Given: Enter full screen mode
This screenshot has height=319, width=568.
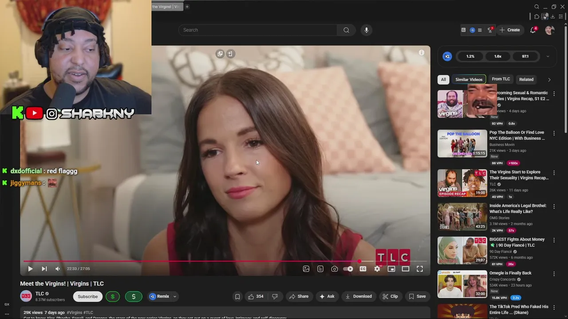Looking at the screenshot, I should pyautogui.click(x=420, y=268).
